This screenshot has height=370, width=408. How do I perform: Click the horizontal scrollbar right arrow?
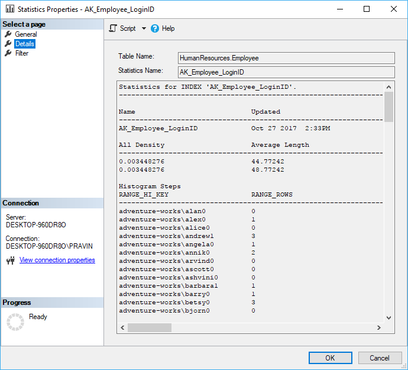[x=379, y=328]
